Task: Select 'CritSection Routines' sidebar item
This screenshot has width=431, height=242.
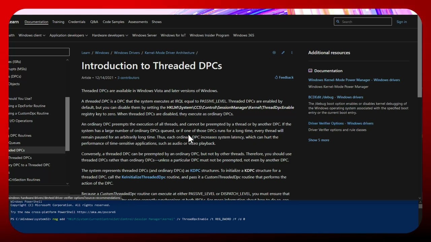Action: coord(24,180)
